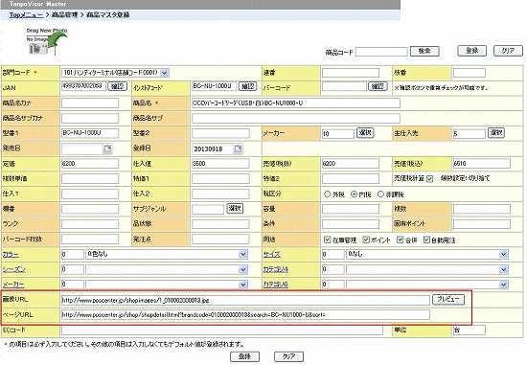Click the 確認 button next to JAN
This screenshot has height=365, width=527.
pos(117,86)
